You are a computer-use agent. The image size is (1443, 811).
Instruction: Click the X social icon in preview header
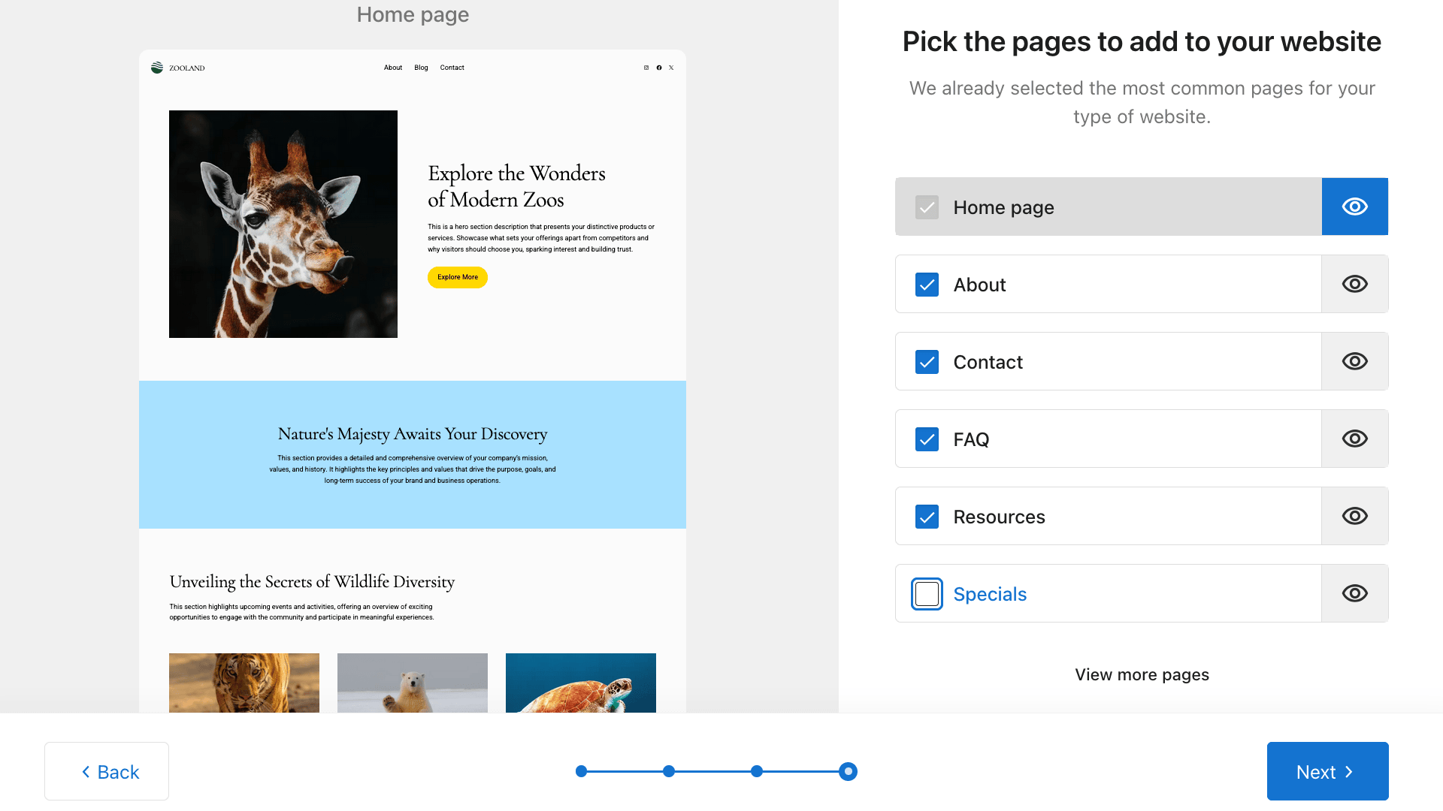click(x=671, y=68)
